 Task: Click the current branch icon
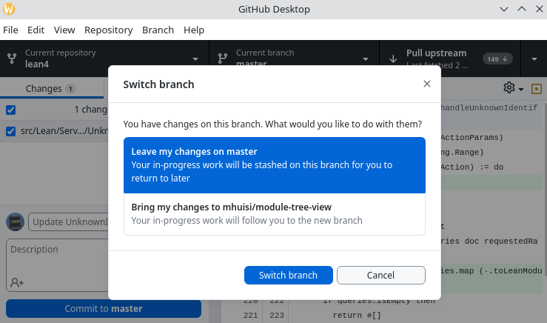click(223, 59)
